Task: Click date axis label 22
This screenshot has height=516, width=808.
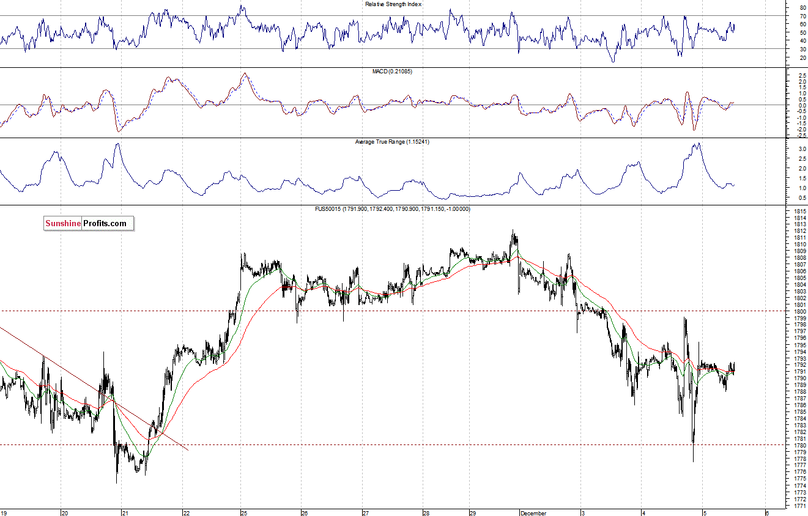Action: coord(186,514)
